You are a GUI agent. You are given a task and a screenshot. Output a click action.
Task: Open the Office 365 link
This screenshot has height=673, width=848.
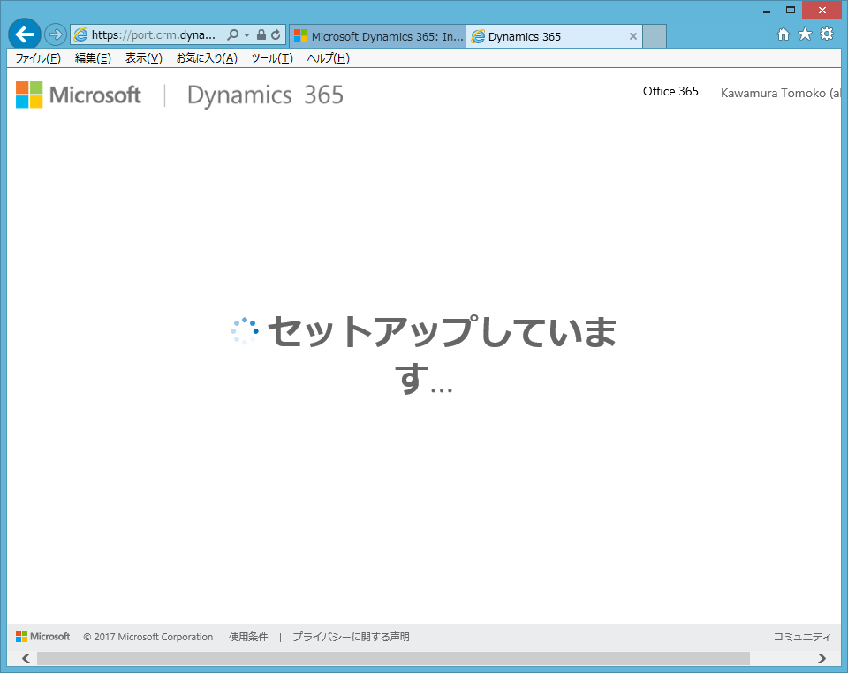point(670,91)
